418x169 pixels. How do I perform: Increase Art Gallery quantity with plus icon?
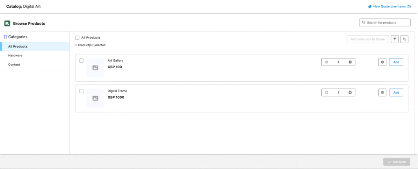350,62
